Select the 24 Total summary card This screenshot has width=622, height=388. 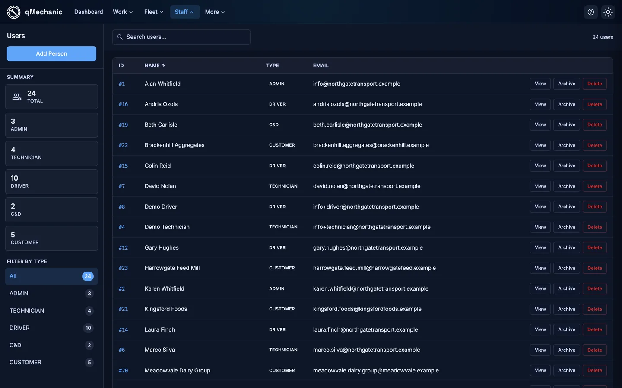[x=51, y=97]
